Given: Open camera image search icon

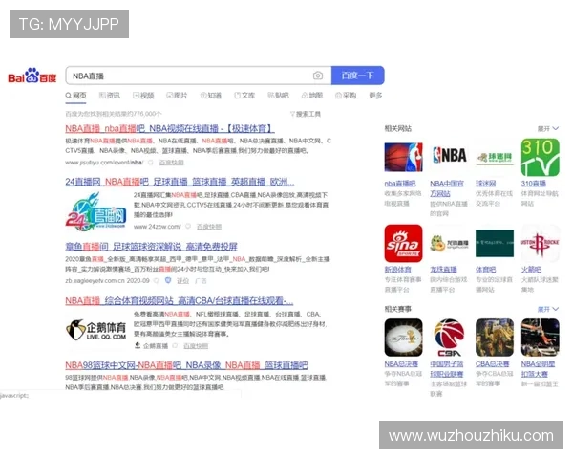Looking at the screenshot, I should [318, 76].
